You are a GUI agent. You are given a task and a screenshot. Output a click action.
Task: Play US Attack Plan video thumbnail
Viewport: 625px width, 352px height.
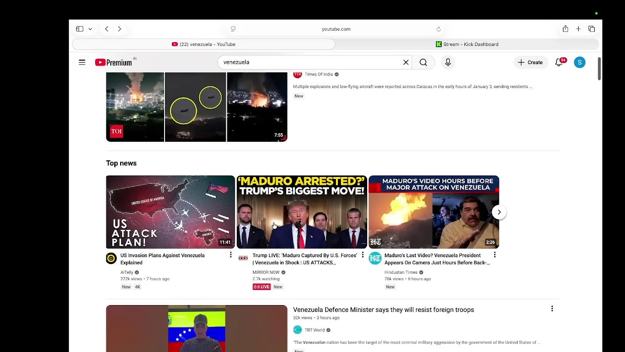170,212
